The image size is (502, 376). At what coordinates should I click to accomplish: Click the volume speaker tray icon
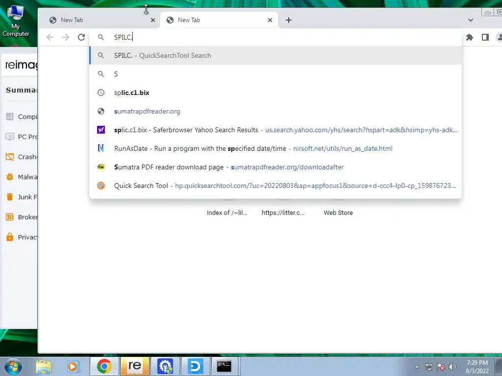452,367
